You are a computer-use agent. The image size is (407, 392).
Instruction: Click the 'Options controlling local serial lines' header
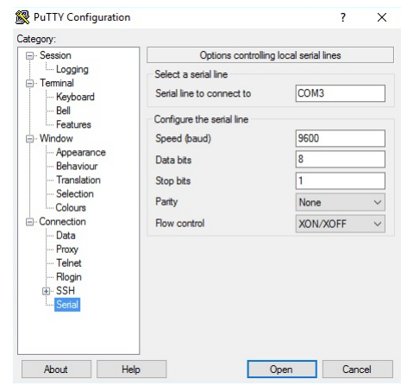[270, 55]
